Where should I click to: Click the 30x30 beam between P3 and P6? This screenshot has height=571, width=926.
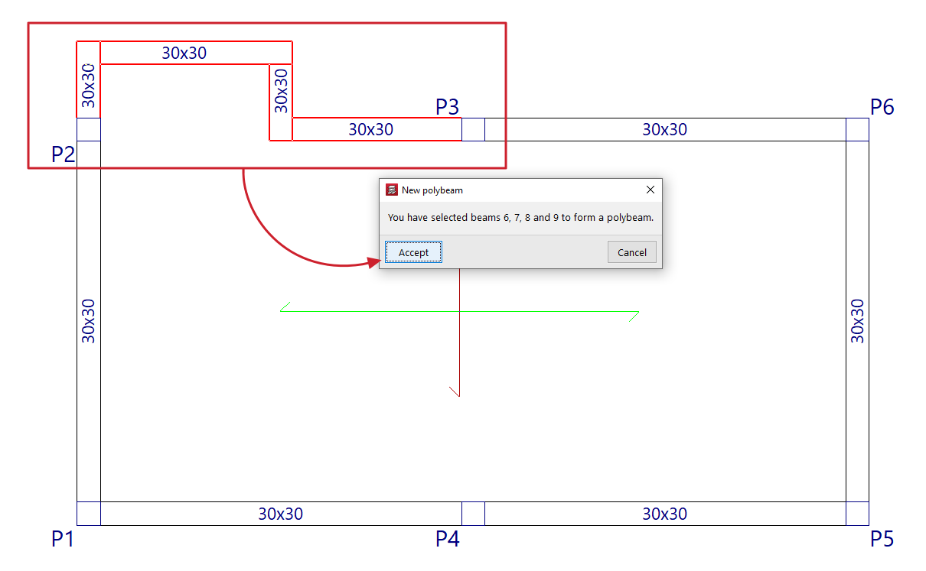pyautogui.click(x=665, y=129)
